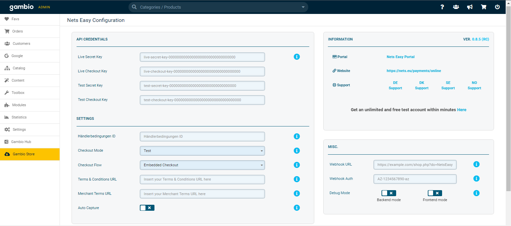511x226 pixels.
Task: Open the nets.eu payments website link
Action: [x=414, y=71]
